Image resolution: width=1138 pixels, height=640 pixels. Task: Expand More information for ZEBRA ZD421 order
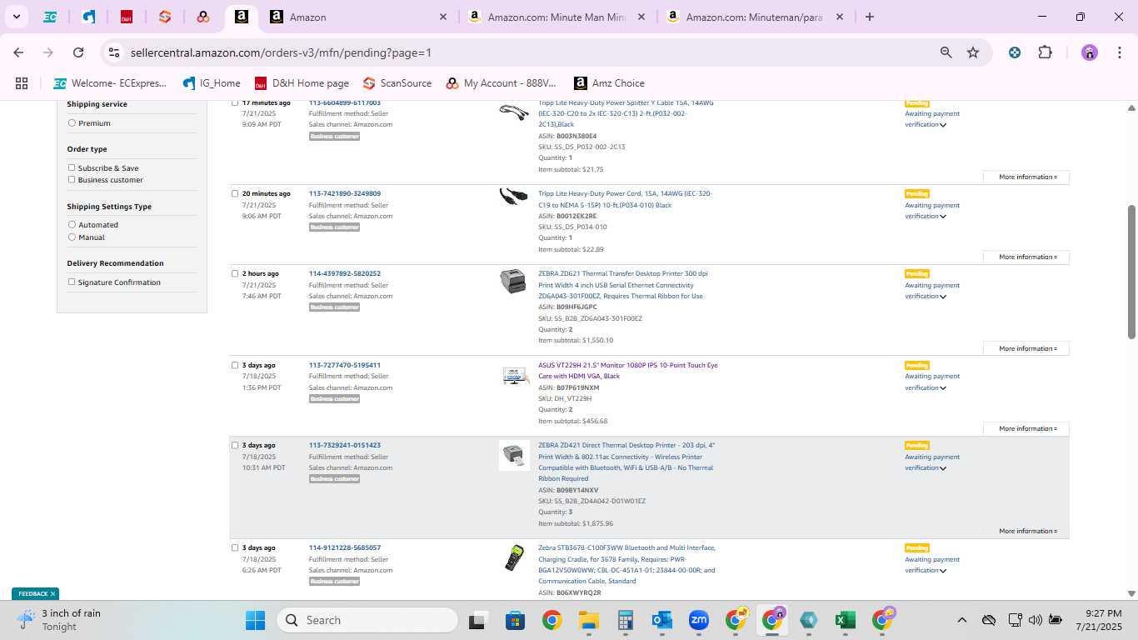tap(1026, 531)
